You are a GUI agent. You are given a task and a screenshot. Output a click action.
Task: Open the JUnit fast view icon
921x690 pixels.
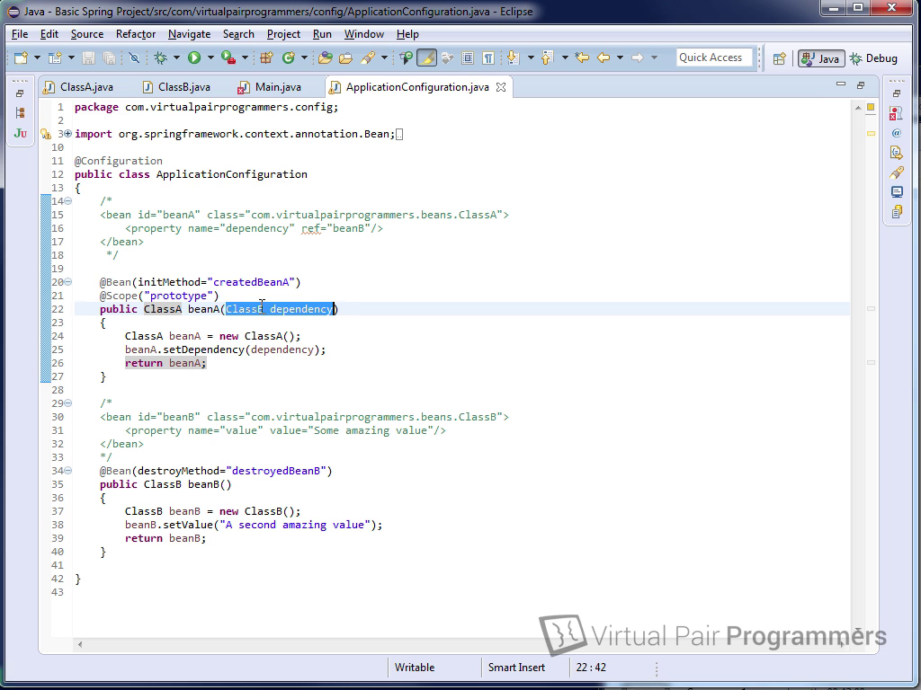20,133
